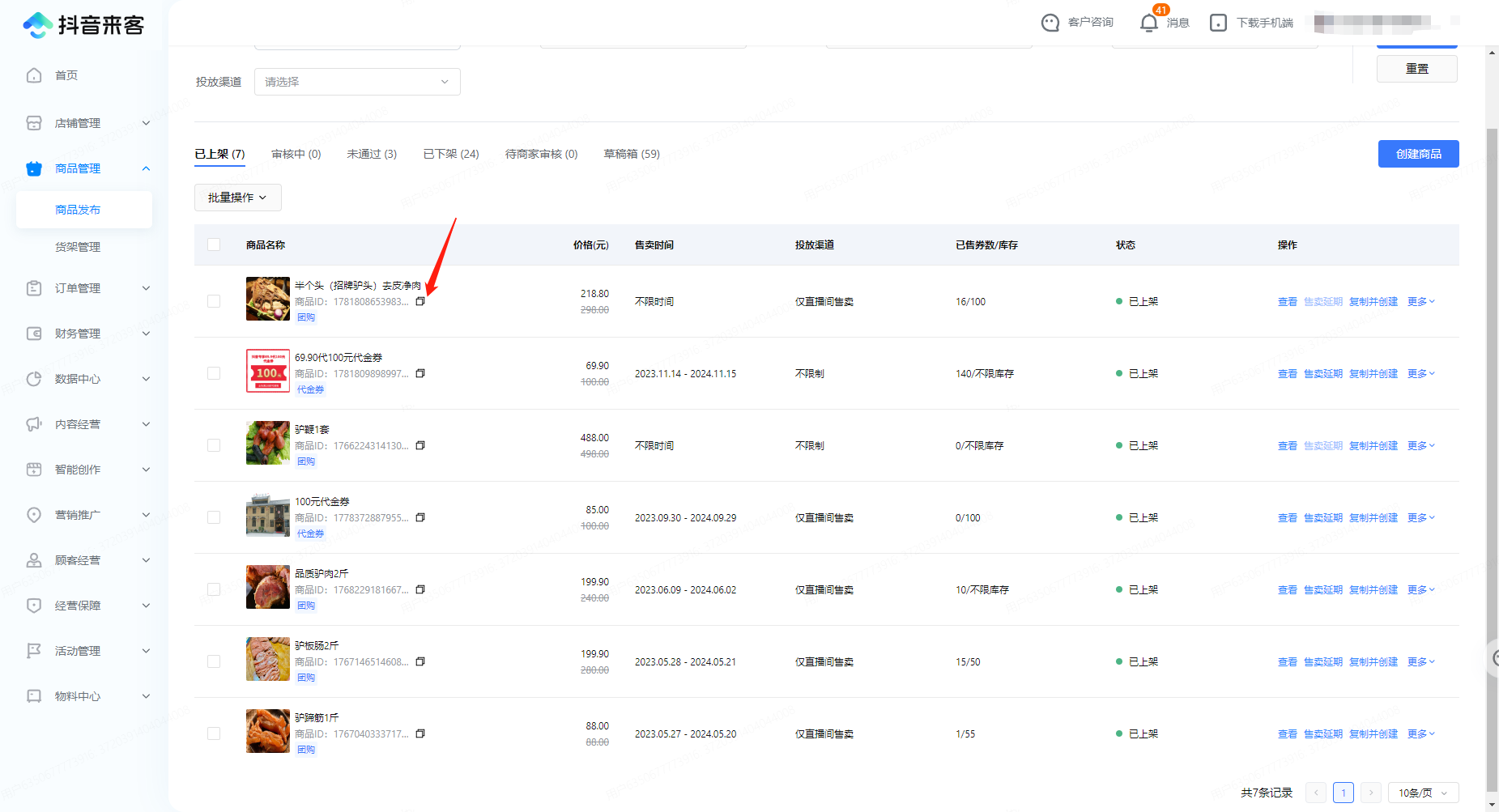The height and width of the screenshot is (812, 1499).
Task: Click the 创建商品 button
Action: (1418, 154)
